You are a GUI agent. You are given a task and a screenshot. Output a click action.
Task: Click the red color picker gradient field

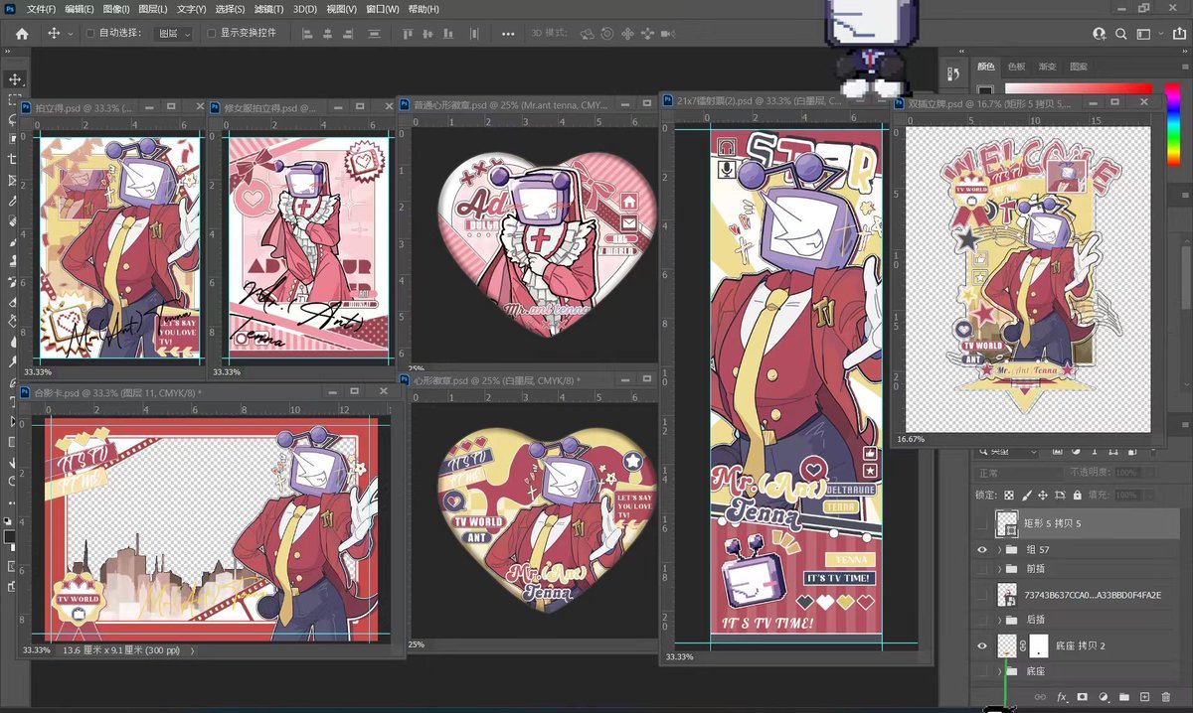pyautogui.click(x=1078, y=88)
